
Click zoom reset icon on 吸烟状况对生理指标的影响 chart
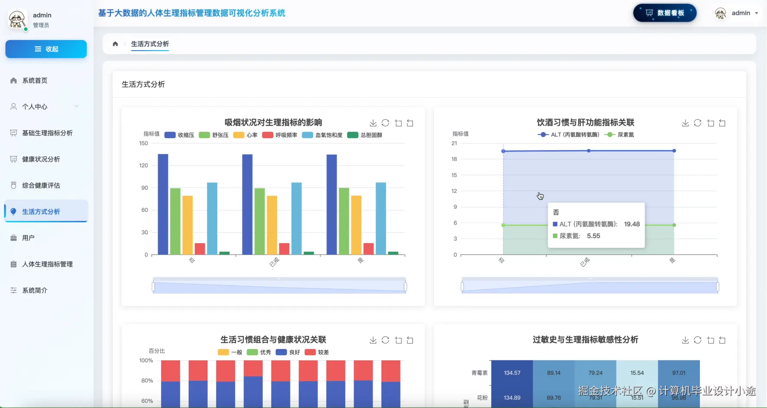pyautogui.click(x=410, y=123)
